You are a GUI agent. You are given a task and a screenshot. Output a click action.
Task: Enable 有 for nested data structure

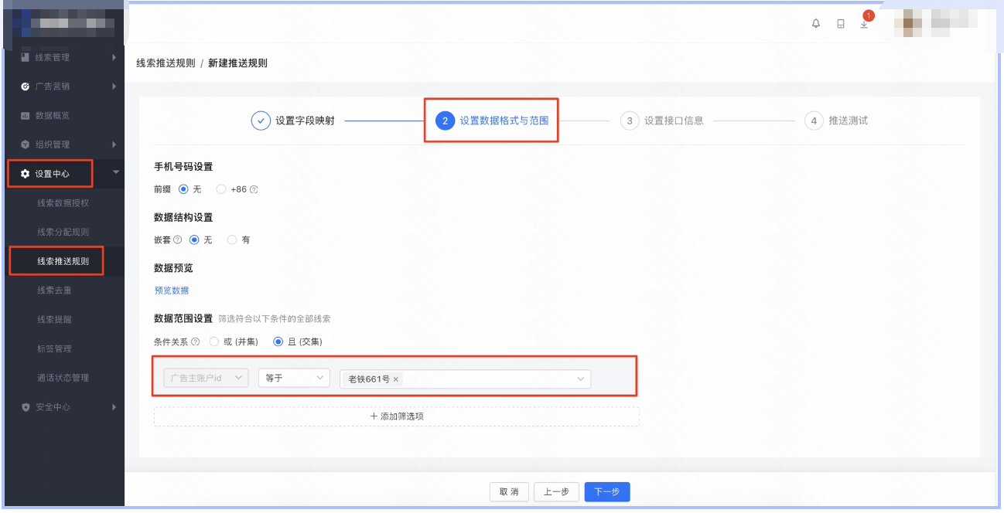pos(231,240)
